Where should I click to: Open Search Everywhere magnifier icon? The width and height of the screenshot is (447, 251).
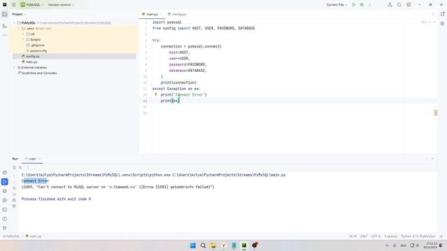tap(400, 5)
